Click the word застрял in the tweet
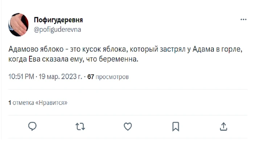This screenshot has height=143, width=254. (173, 49)
